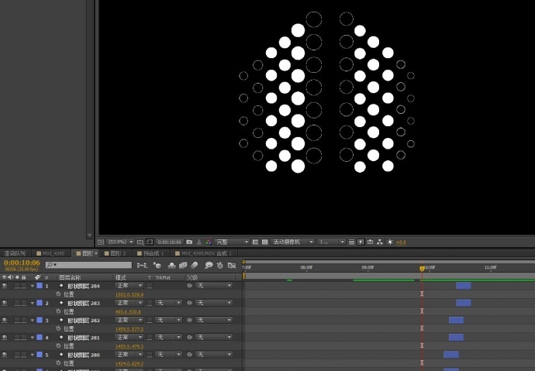Toggle the transparency grid button
Screen dimensions: 535x371
(x=264, y=242)
